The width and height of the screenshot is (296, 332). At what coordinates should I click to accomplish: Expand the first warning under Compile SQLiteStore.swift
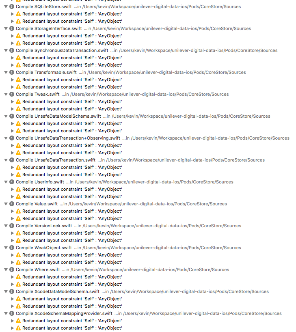pos(12,14)
